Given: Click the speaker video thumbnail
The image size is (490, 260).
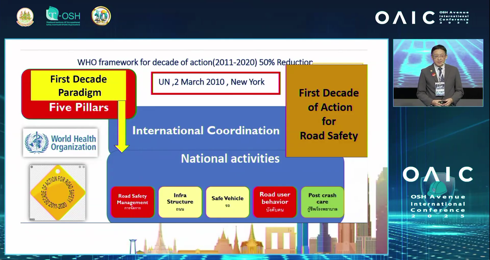Looking at the screenshot, I should pos(438,73).
